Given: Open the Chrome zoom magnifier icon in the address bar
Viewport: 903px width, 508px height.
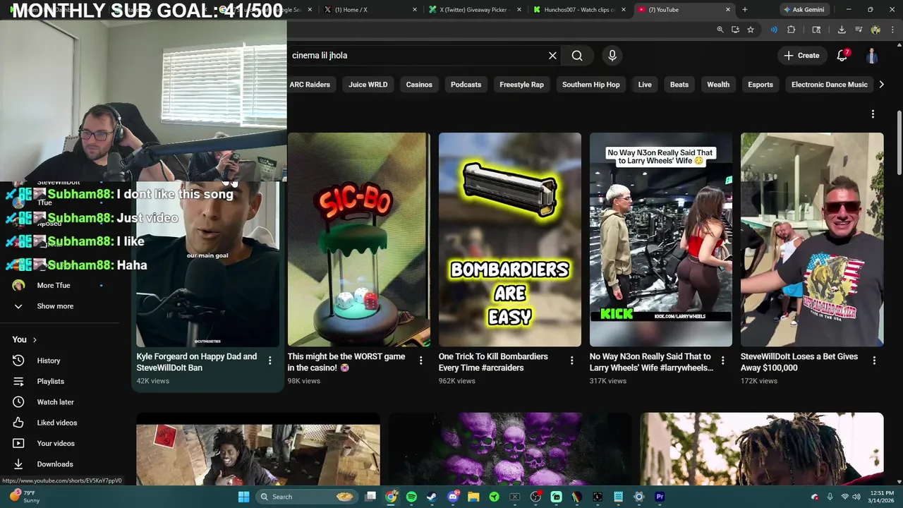Looking at the screenshot, I should pyautogui.click(x=720, y=30).
